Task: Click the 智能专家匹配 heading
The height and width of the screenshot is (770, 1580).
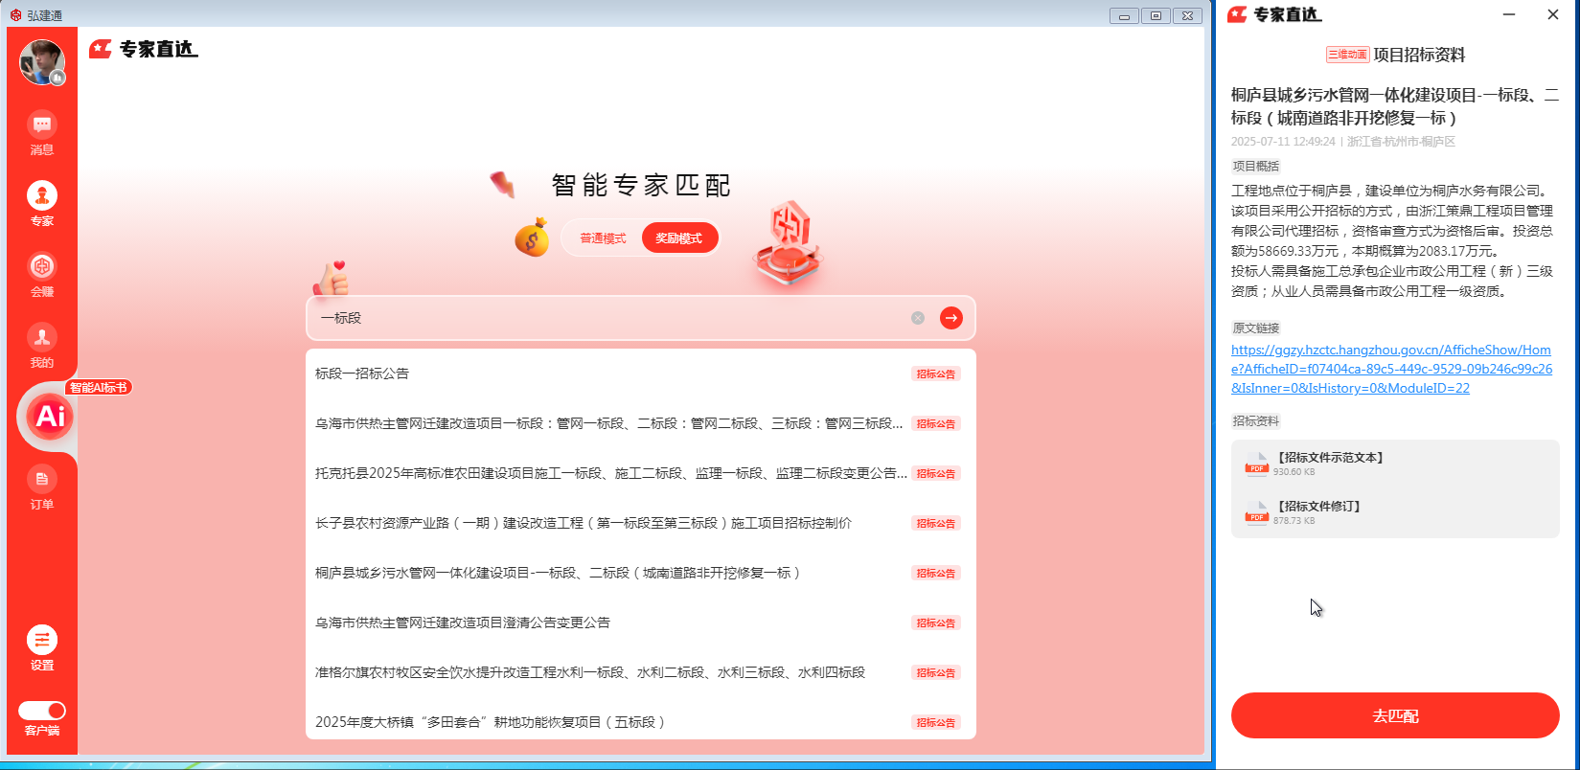Action: pos(641,185)
